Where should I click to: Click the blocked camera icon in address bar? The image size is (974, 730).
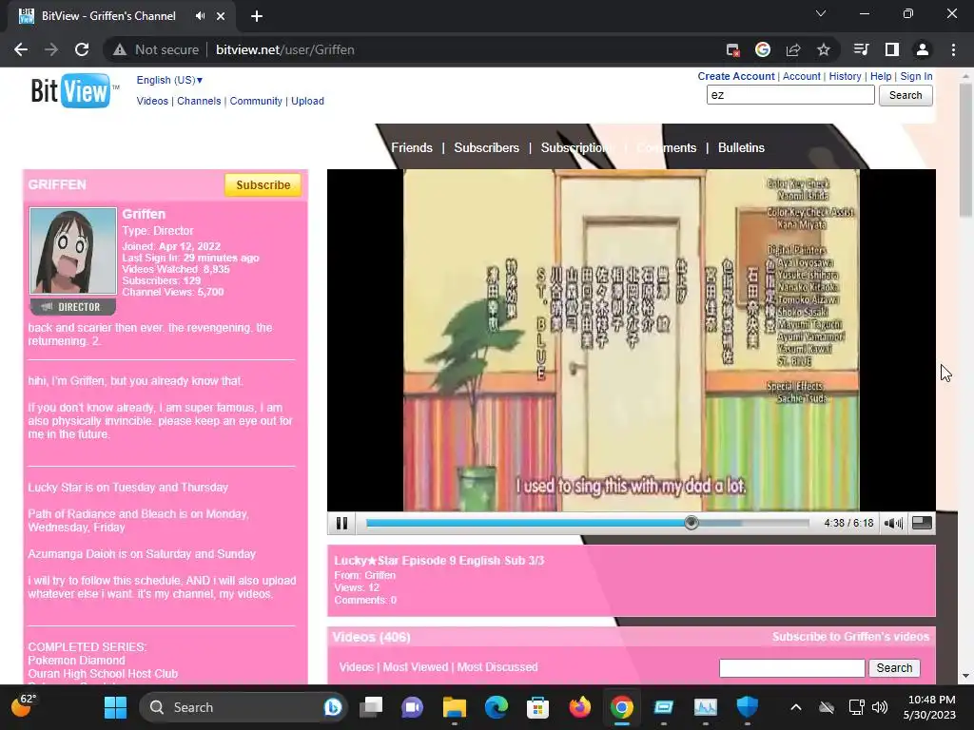point(733,49)
